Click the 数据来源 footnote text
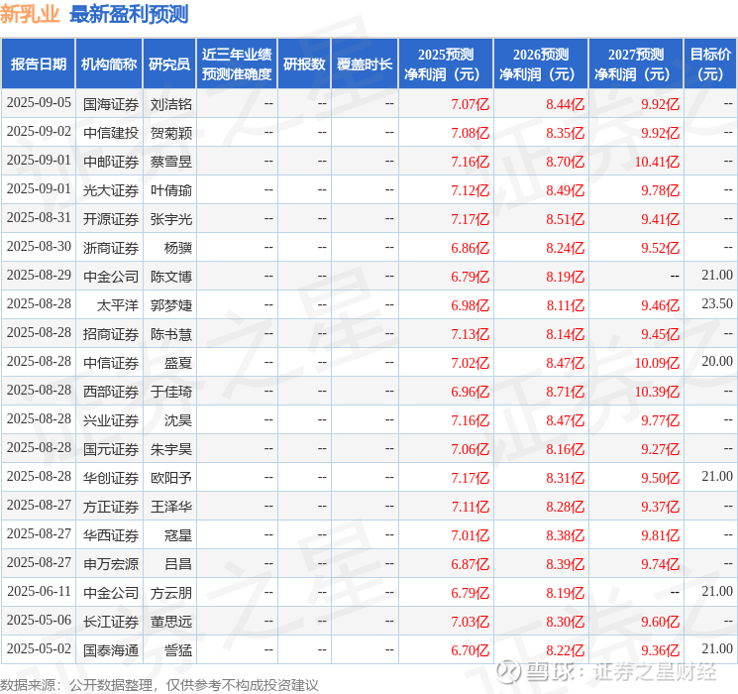Image resolution: width=738 pixels, height=694 pixels. [x=159, y=685]
